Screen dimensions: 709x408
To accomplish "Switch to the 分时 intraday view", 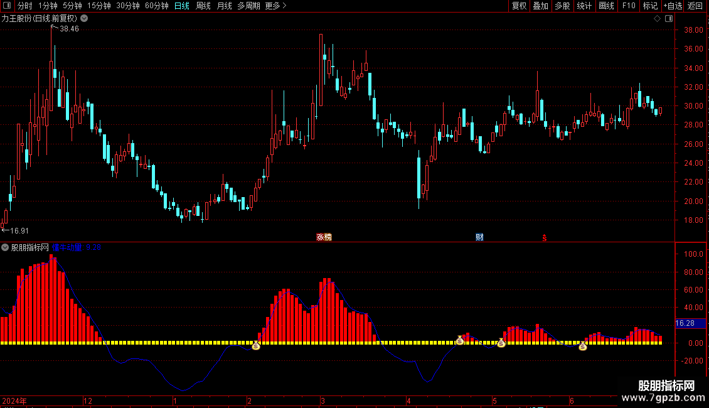I will pyautogui.click(x=25, y=6).
